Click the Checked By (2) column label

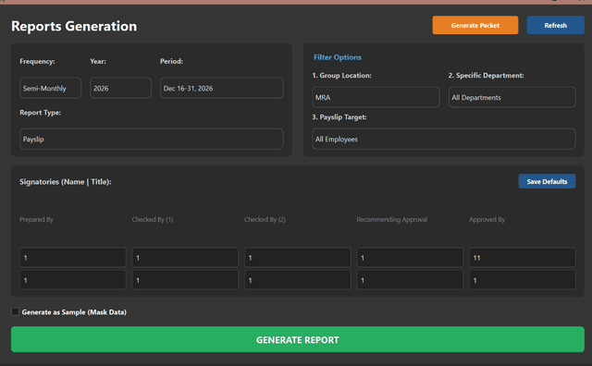coord(265,220)
